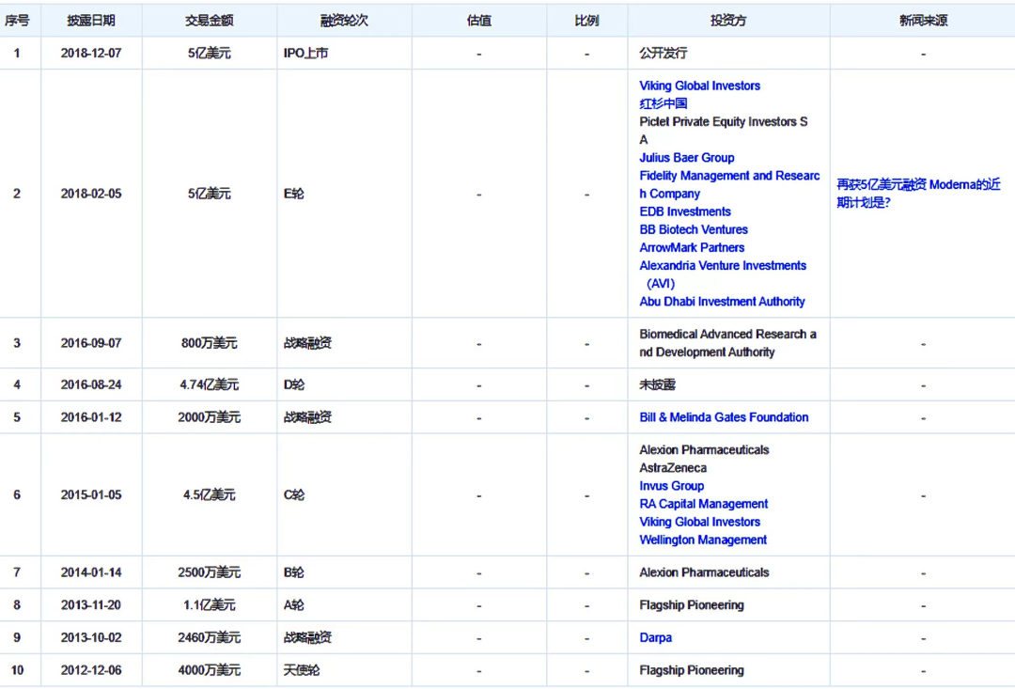Select the 融资轮次 column header
1015x689 pixels.
[344, 21]
